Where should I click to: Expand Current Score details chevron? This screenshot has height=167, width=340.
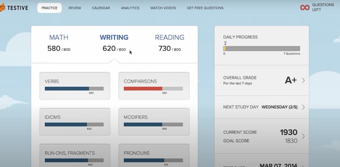(x=303, y=136)
